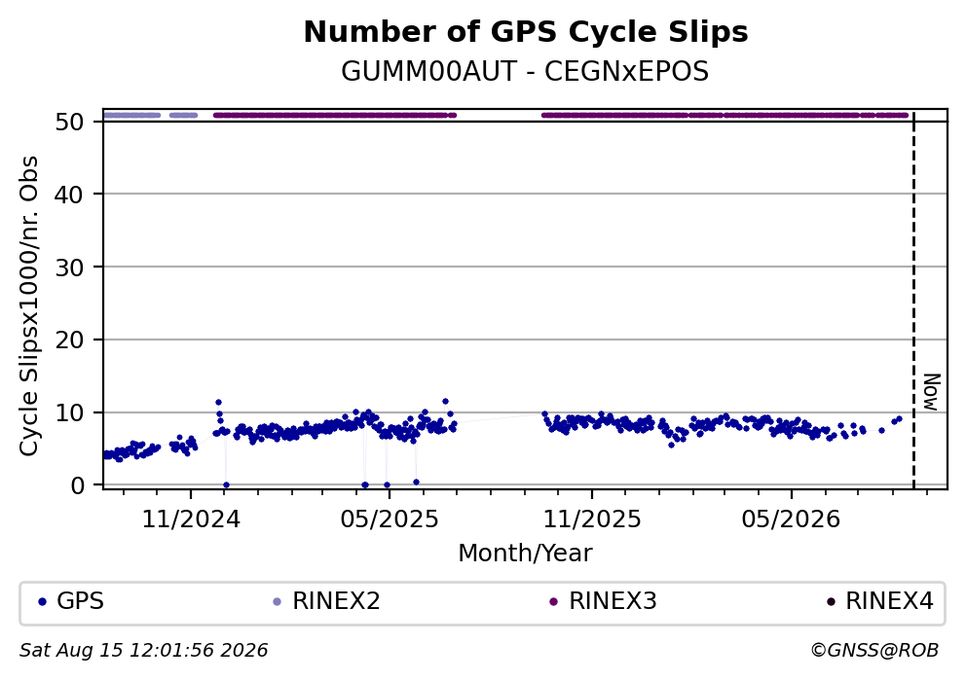Click the timestamp 'Sat Aug 15 12:01:56 2026'
Viewport: 966px width, 680px height.
tap(143, 651)
